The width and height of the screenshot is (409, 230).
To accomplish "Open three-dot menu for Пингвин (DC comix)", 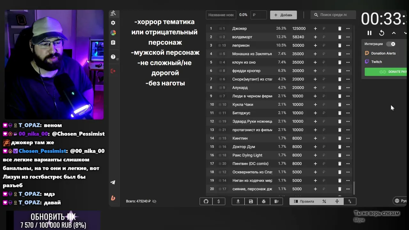I will click(348, 164).
